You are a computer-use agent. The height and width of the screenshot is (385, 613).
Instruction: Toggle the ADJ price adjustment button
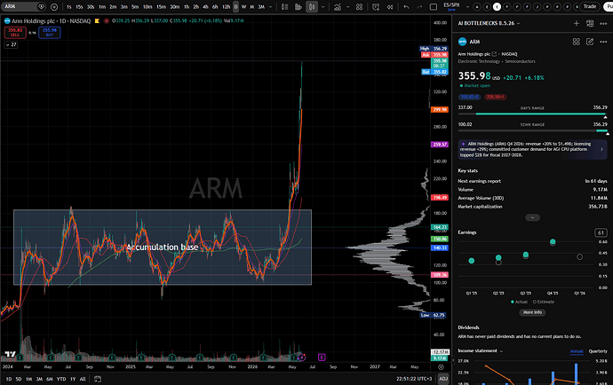(443, 379)
